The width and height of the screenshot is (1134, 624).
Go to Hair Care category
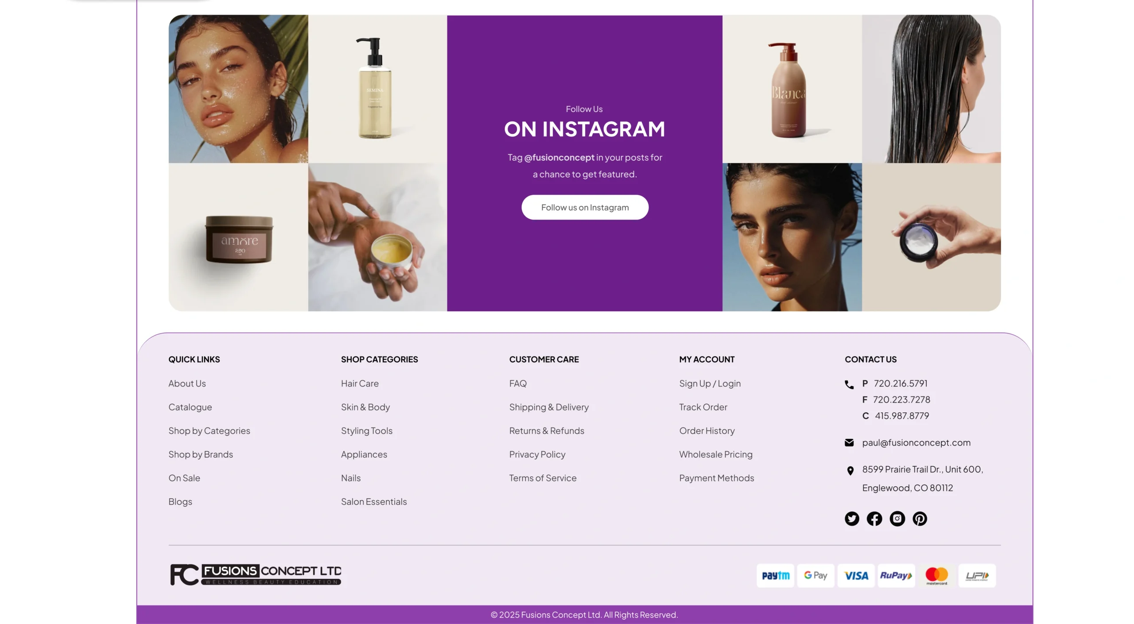click(360, 384)
